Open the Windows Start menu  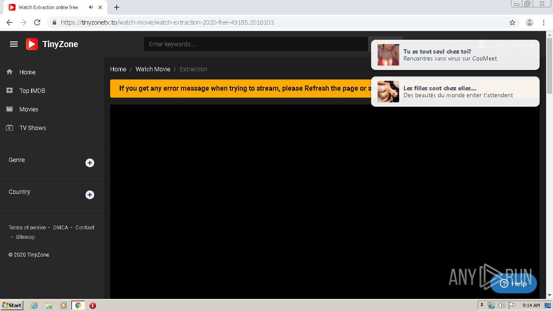12,305
